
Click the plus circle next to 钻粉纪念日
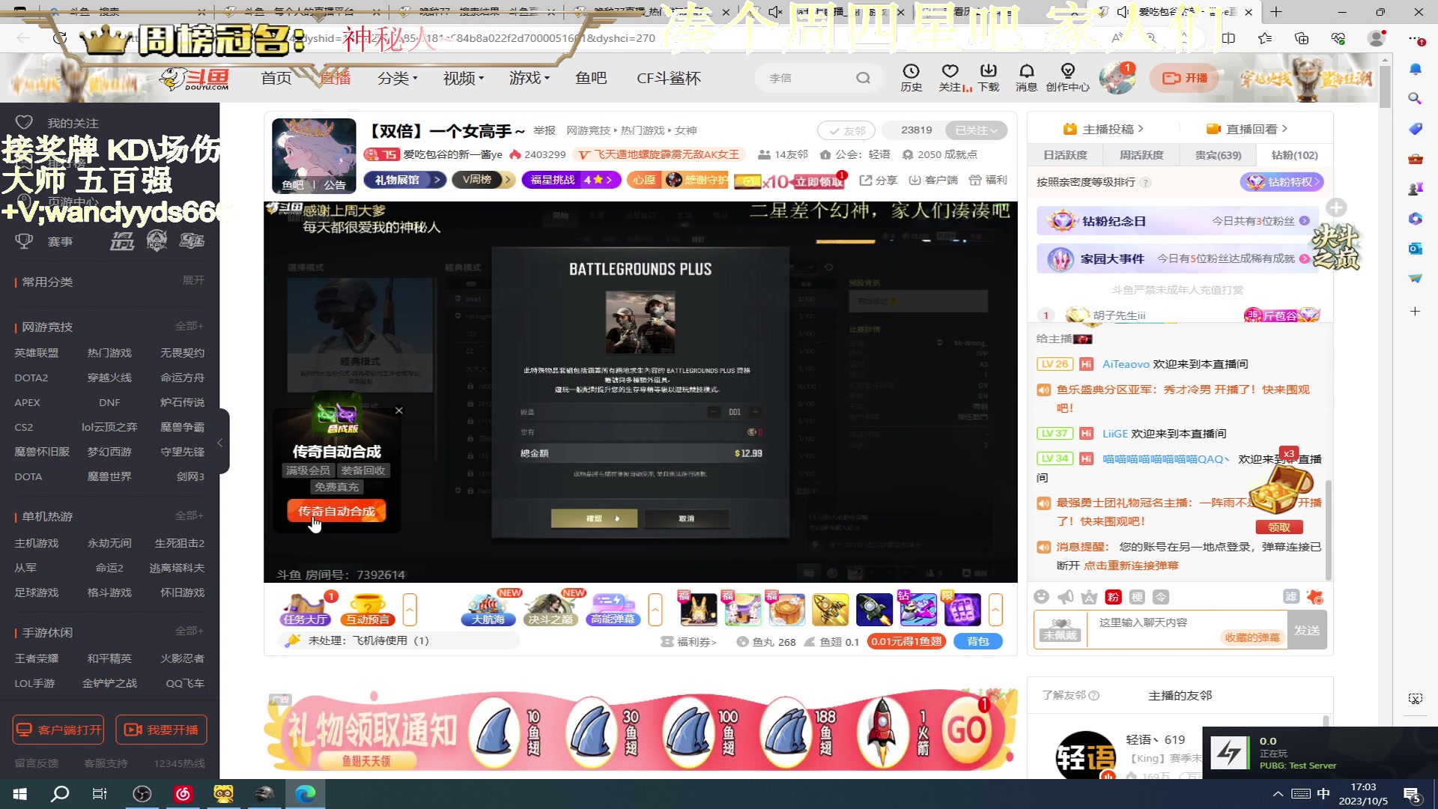[x=1336, y=207]
